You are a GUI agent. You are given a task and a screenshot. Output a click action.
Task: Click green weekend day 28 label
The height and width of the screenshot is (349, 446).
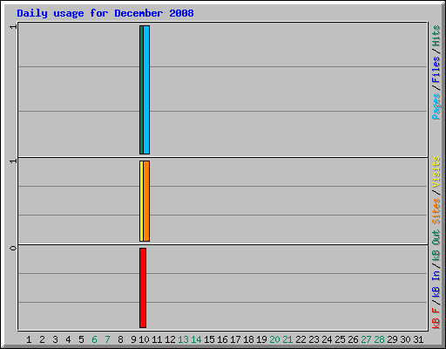[x=379, y=339]
